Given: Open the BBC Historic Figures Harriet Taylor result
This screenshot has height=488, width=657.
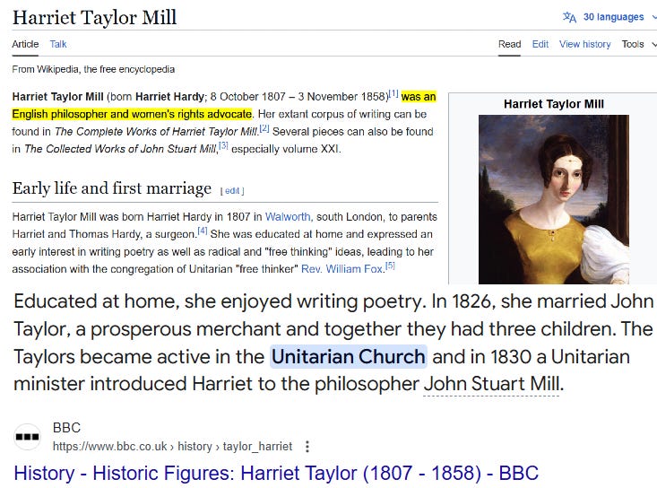Looking at the screenshot, I should click(276, 473).
